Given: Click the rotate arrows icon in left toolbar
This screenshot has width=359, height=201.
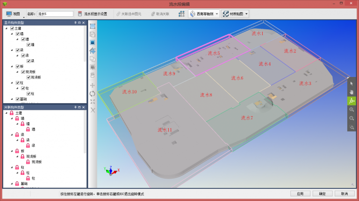Looking at the screenshot, I should pos(93,93).
